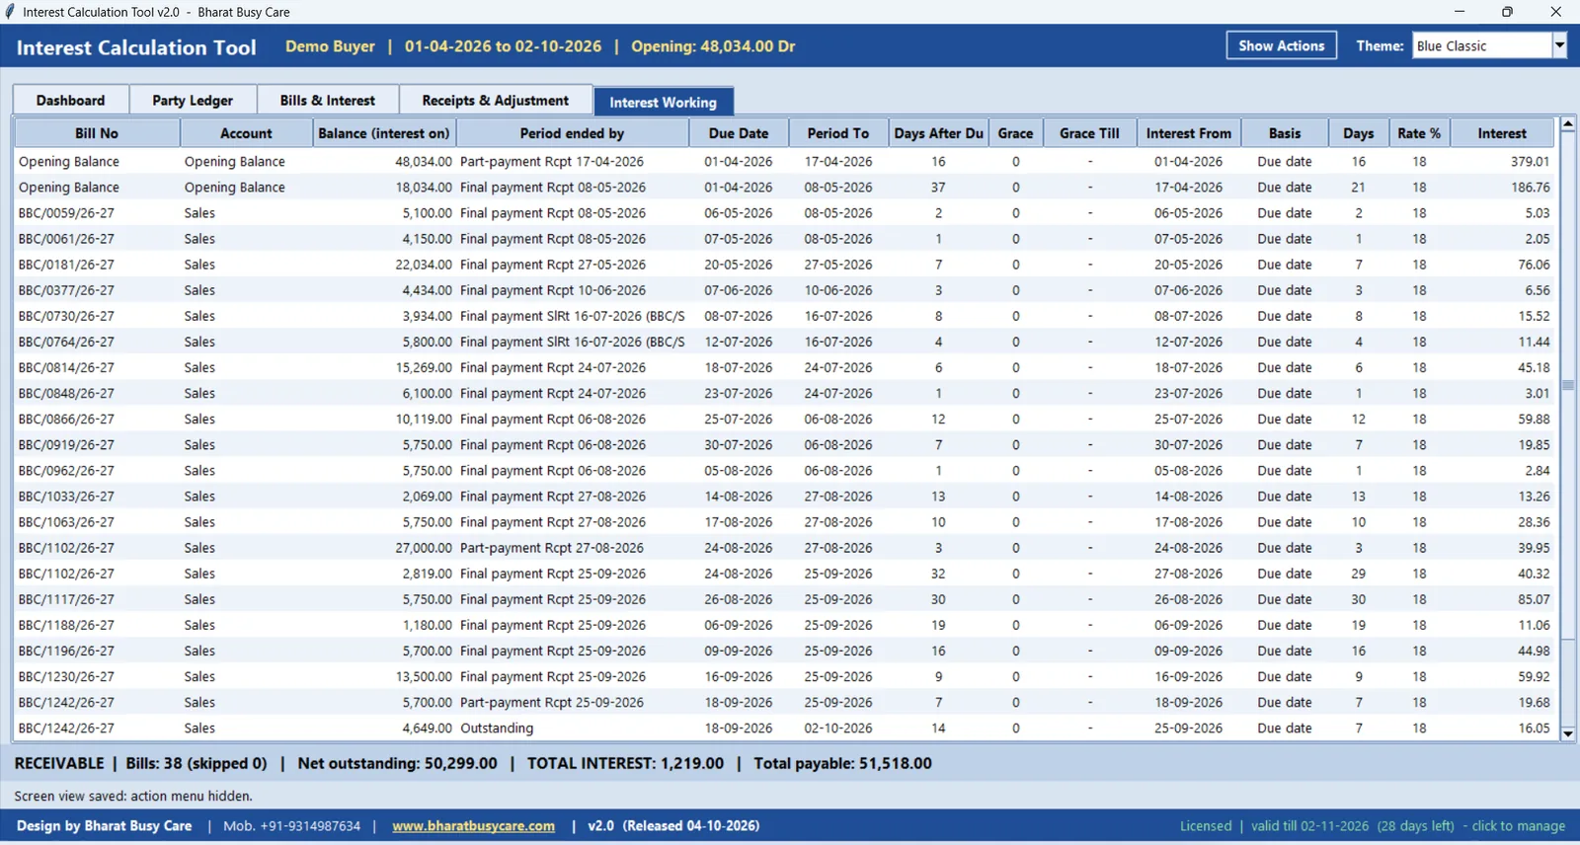Screen dimensions: 1580x845
Task: Click the app feather icon in title bar
Action: pyautogui.click(x=10, y=12)
